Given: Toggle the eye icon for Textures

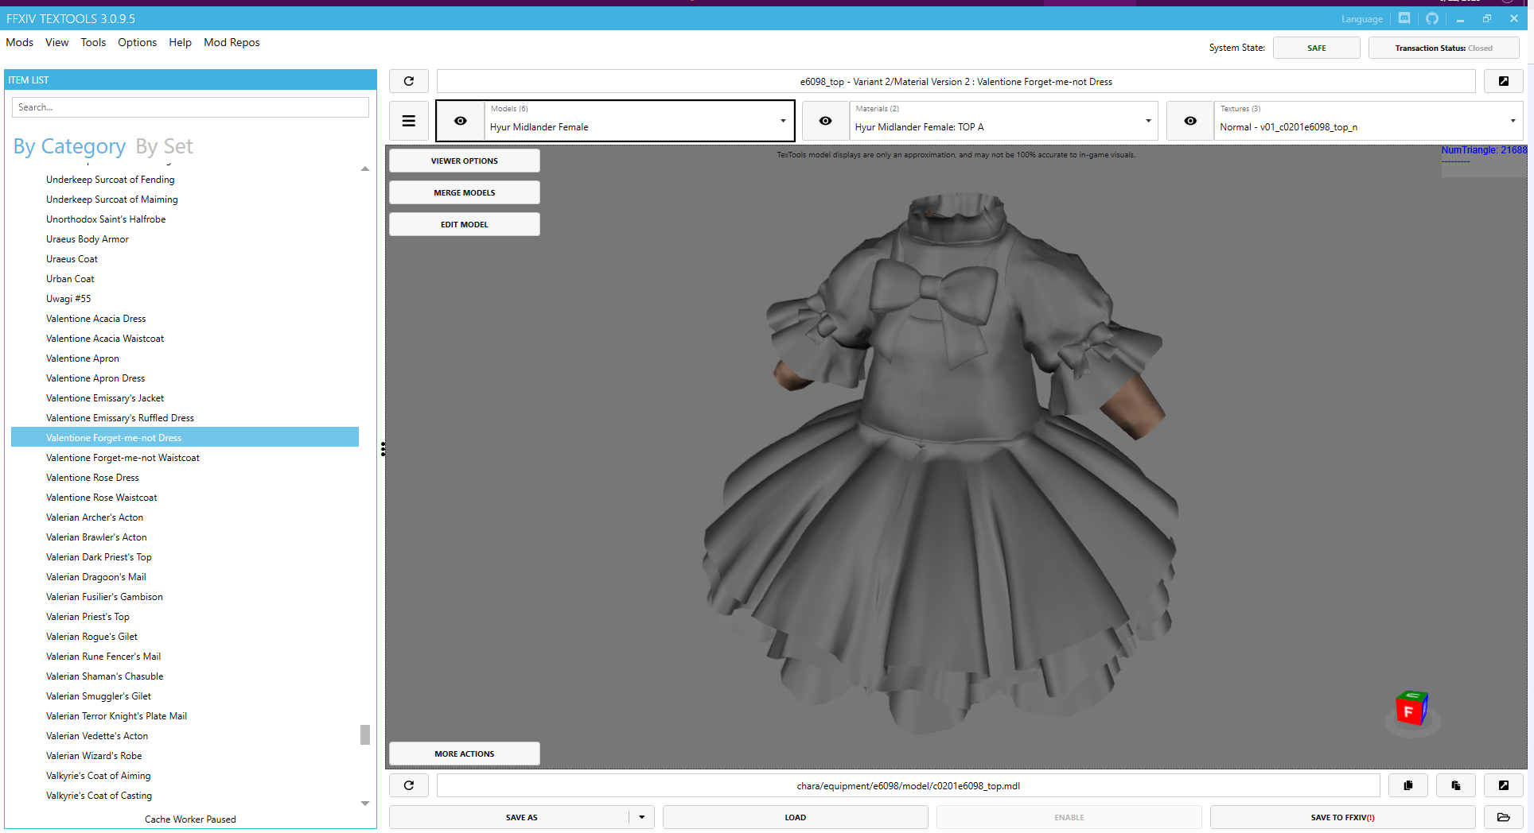Looking at the screenshot, I should tap(1190, 121).
